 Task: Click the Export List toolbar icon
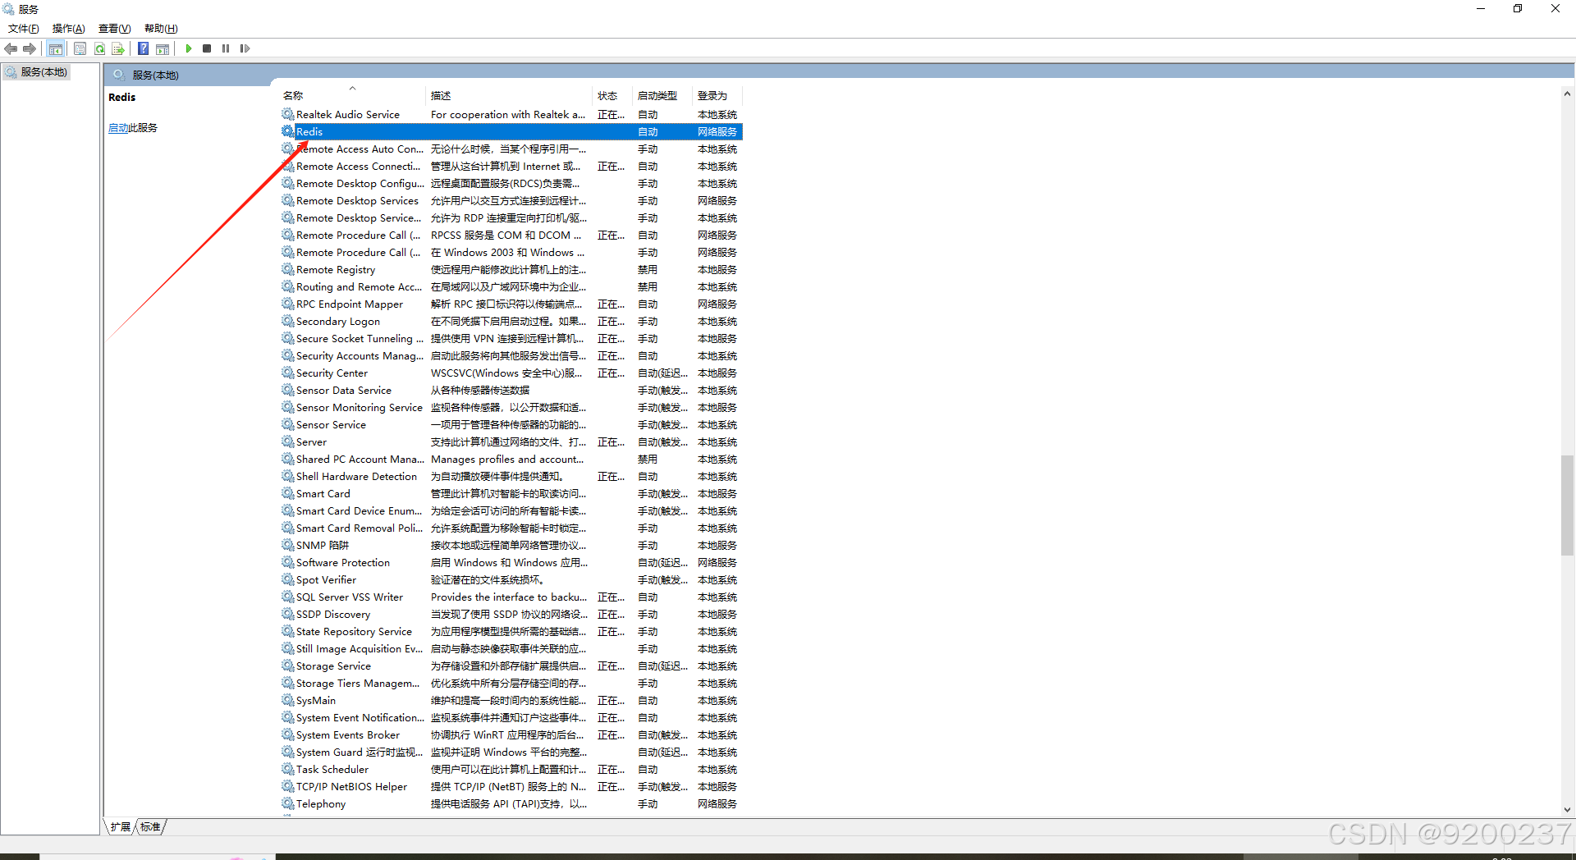point(118,48)
